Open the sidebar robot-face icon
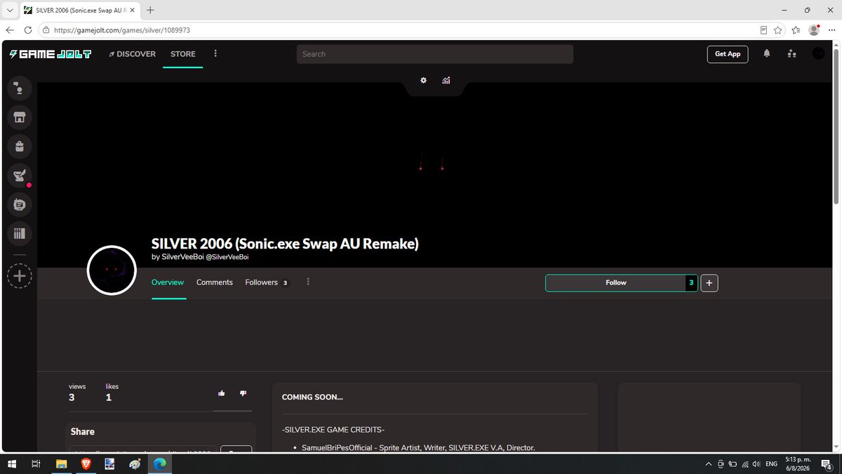842x474 pixels. click(19, 204)
